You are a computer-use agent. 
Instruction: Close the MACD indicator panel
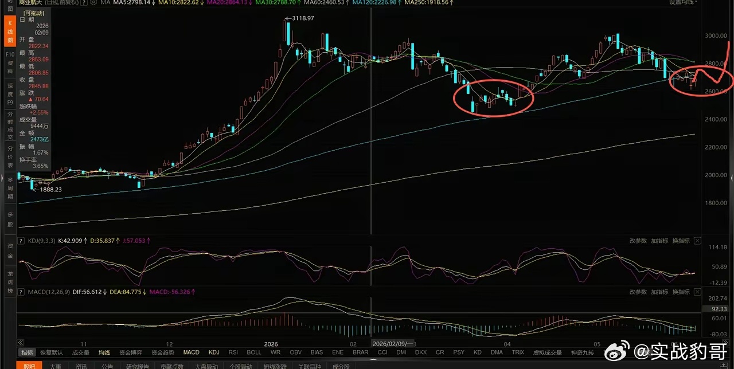tap(697, 292)
